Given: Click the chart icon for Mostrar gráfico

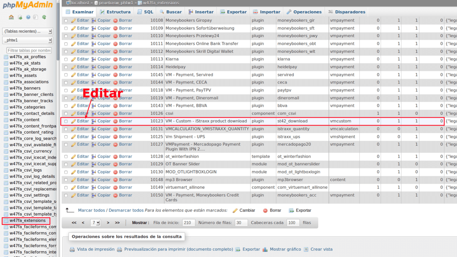Looking at the screenshot, I should [x=265, y=250].
